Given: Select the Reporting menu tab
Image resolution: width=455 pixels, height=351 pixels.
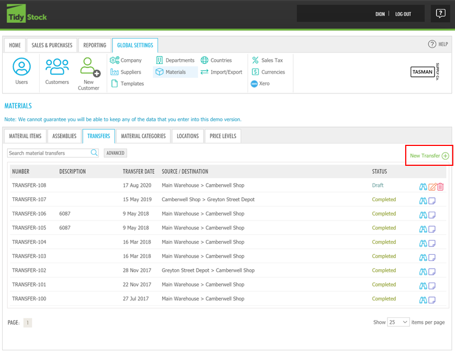Looking at the screenshot, I should coord(95,45).
